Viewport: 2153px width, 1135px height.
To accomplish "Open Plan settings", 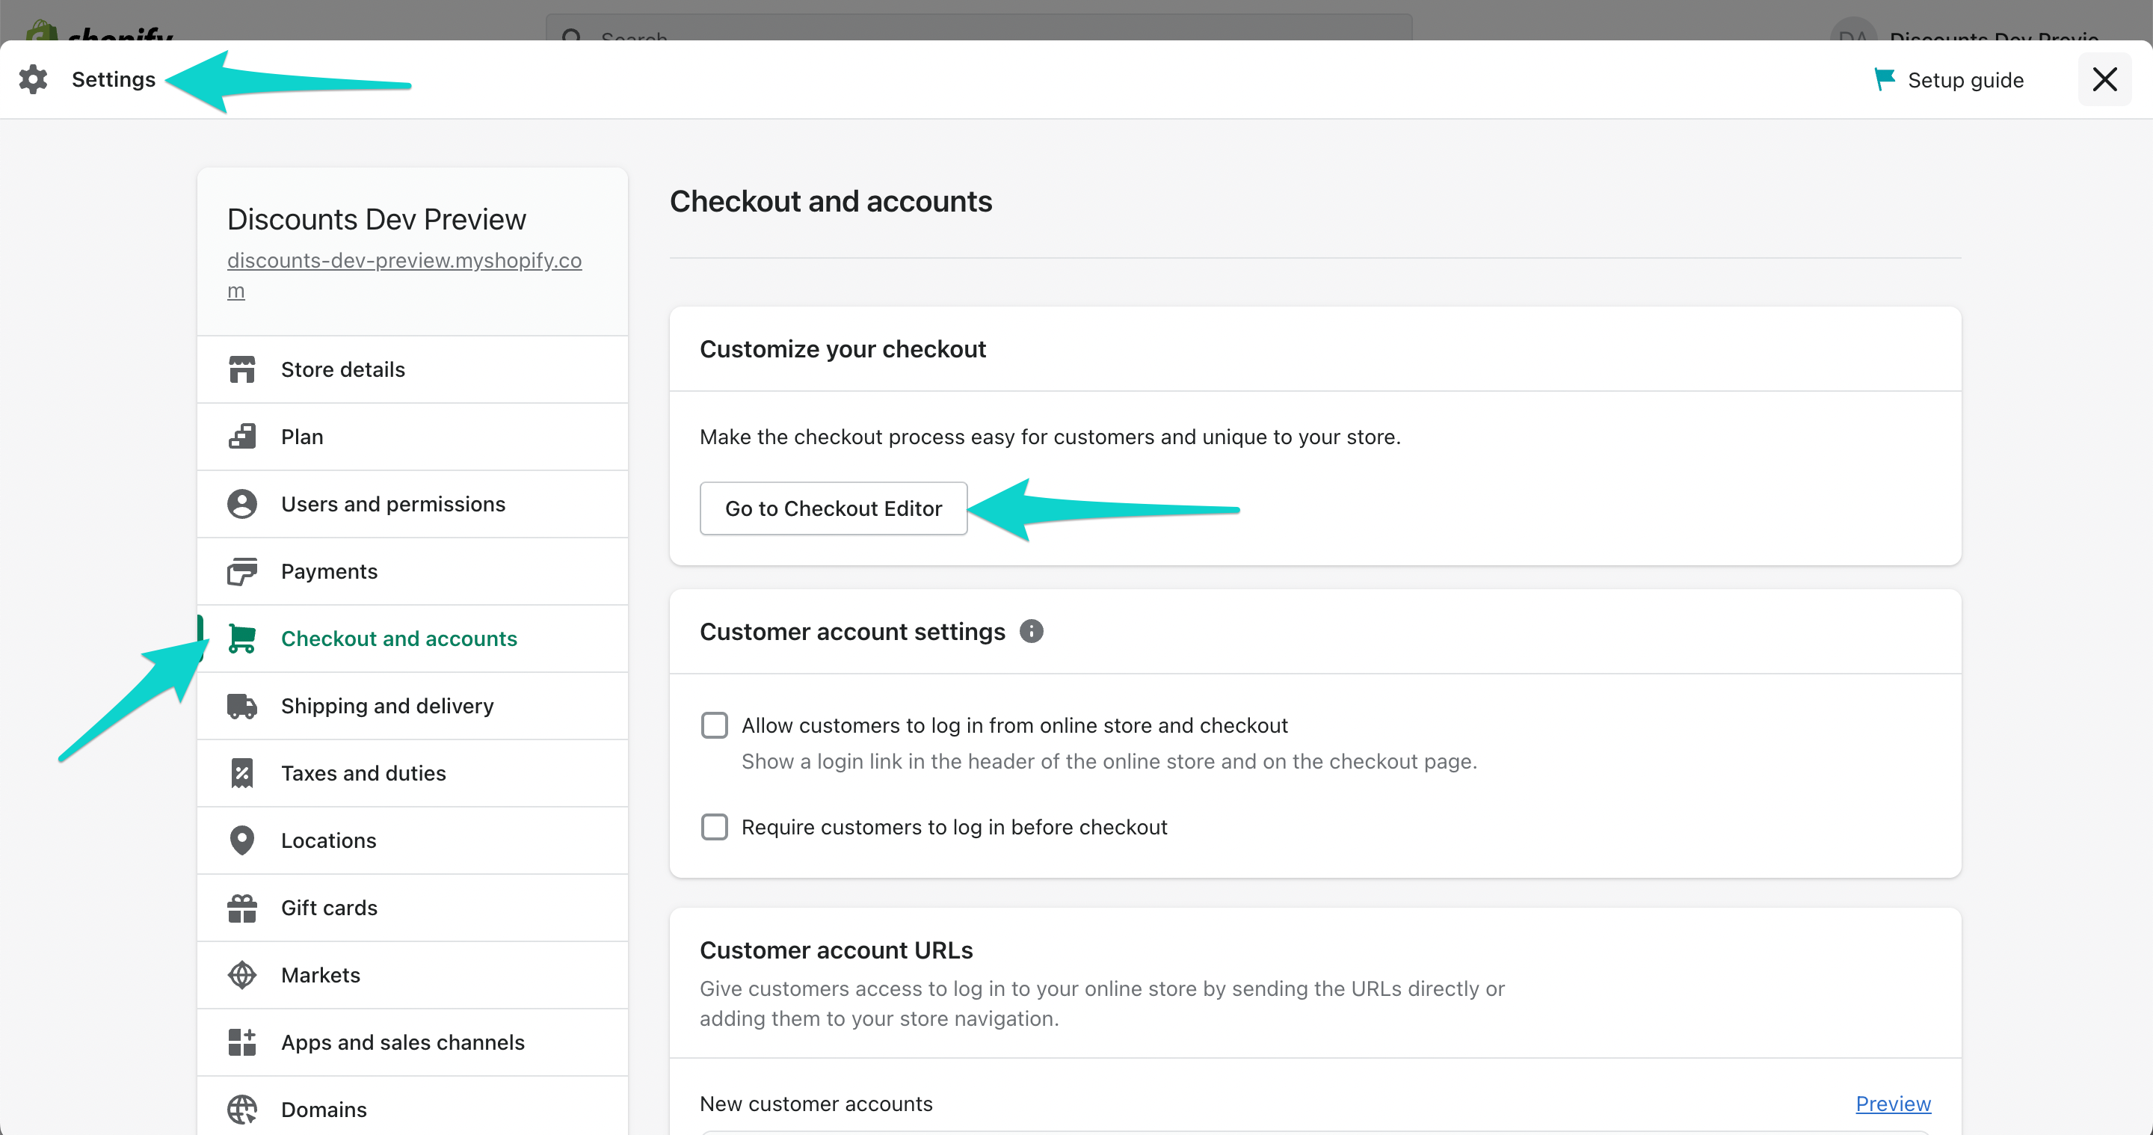I will click(413, 437).
